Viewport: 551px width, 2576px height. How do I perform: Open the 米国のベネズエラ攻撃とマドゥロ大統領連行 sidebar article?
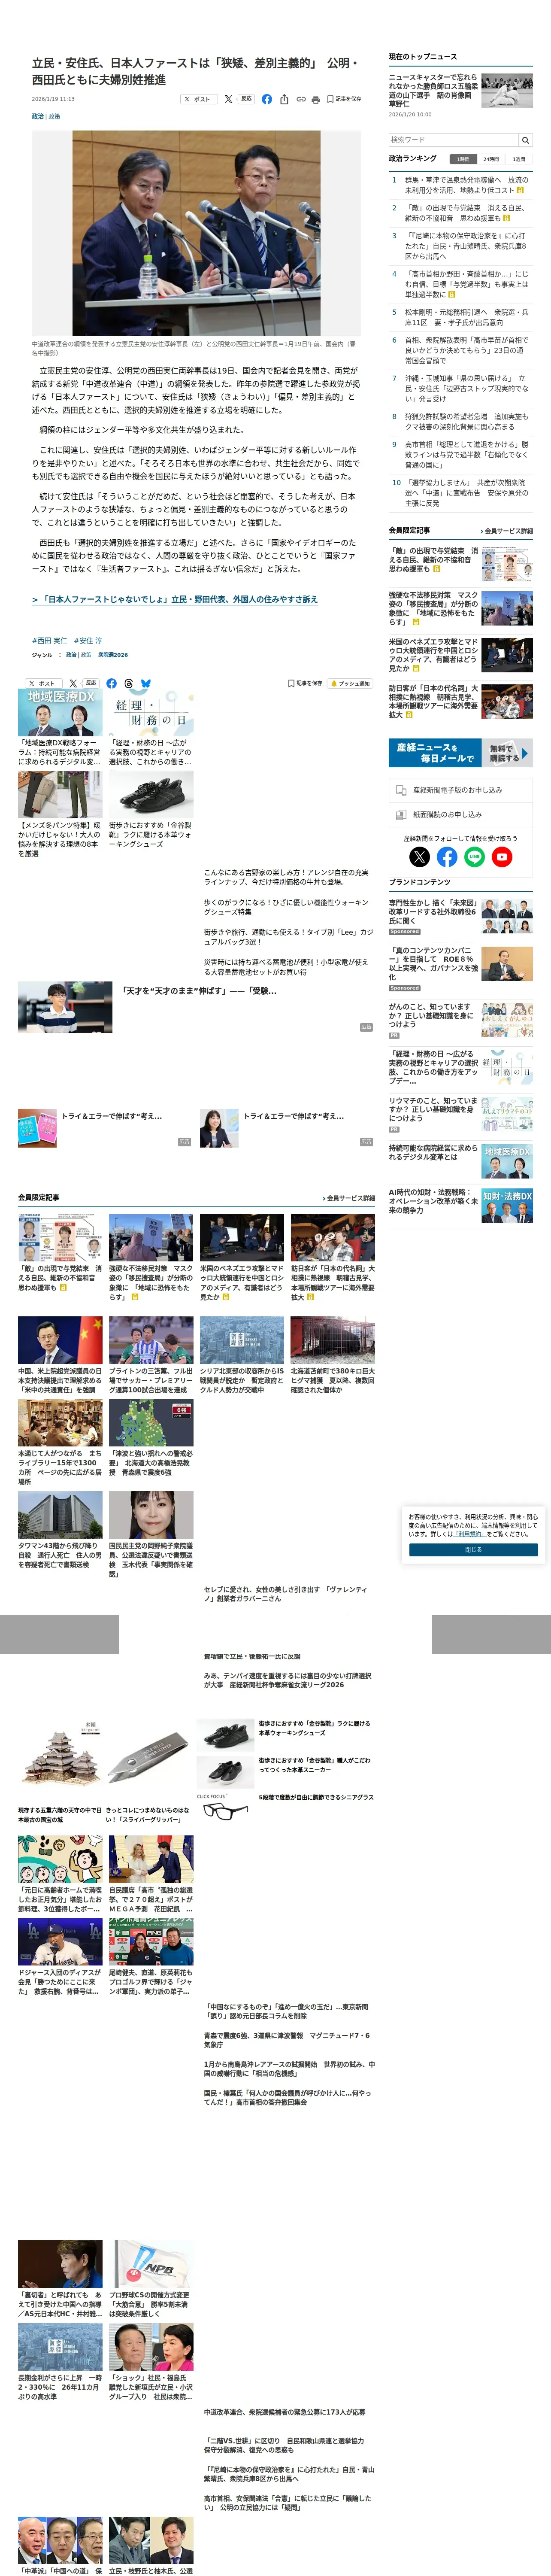point(460,655)
